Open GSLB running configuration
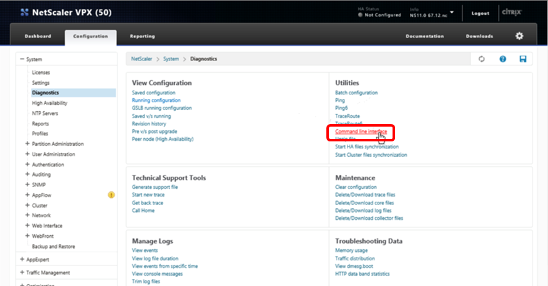Viewport: 548px width, 286px height. point(162,108)
